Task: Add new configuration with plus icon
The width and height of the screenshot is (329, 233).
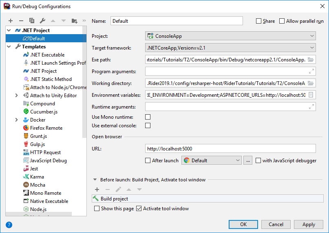Action: (x=11, y=21)
